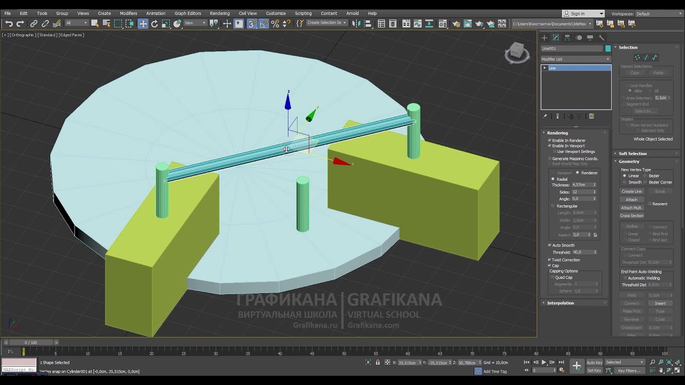The height and width of the screenshot is (385, 685).
Task: Open the Rendered Frame Window icon
Action: 468,24
